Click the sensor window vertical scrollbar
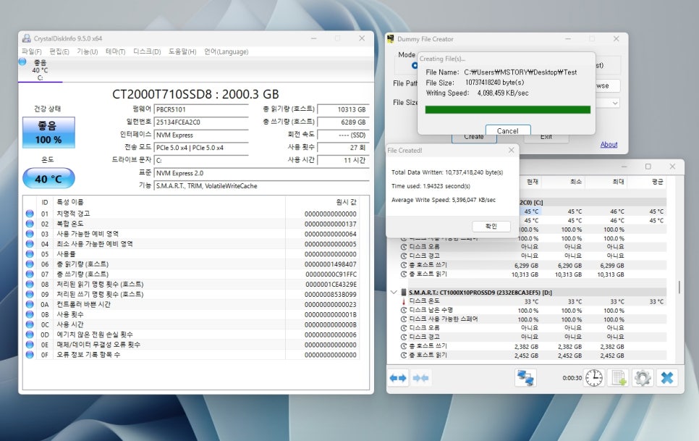Viewport: 699px width, 441px height. 679,287
